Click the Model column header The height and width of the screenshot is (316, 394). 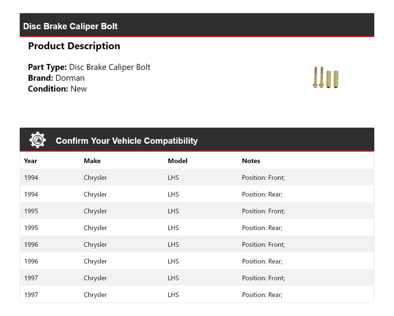point(177,161)
